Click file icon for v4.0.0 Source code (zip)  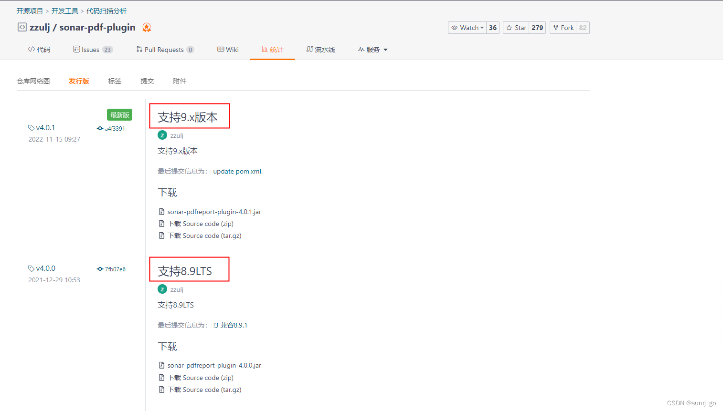point(161,378)
